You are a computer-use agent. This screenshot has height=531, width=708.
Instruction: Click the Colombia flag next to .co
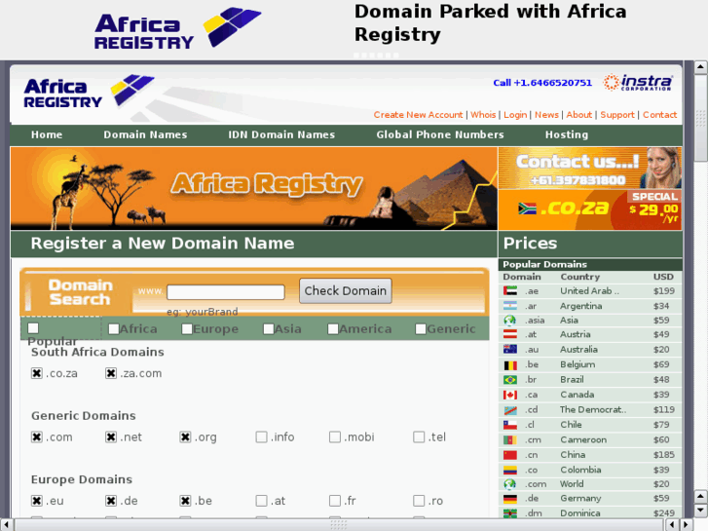click(510, 470)
